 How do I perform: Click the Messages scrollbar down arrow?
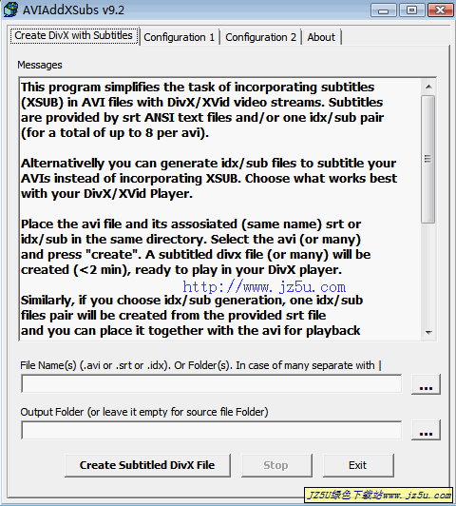click(x=428, y=332)
